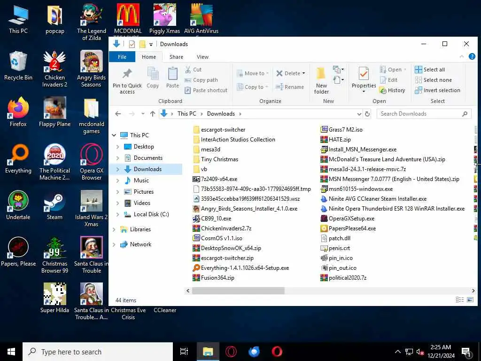Open the File ribbon tab
Viewport: 481px width, 361px height.
click(x=122, y=57)
